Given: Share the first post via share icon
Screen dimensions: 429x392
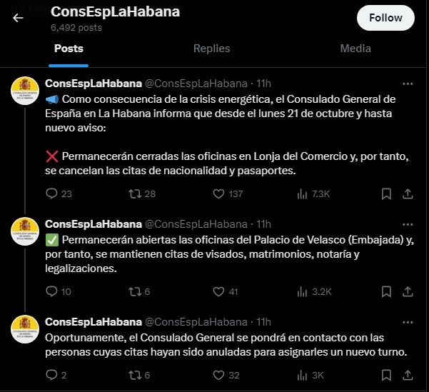Looking at the screenshot, I should pos(408,194).
